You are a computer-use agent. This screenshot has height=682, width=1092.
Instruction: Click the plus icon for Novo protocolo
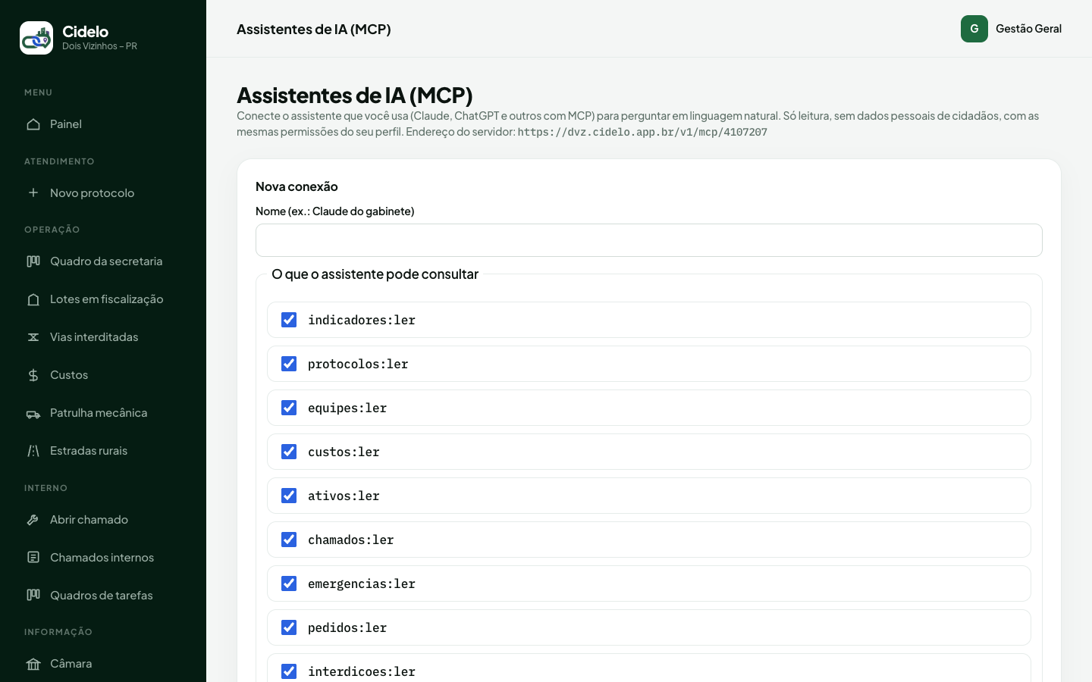click(33, 192)
